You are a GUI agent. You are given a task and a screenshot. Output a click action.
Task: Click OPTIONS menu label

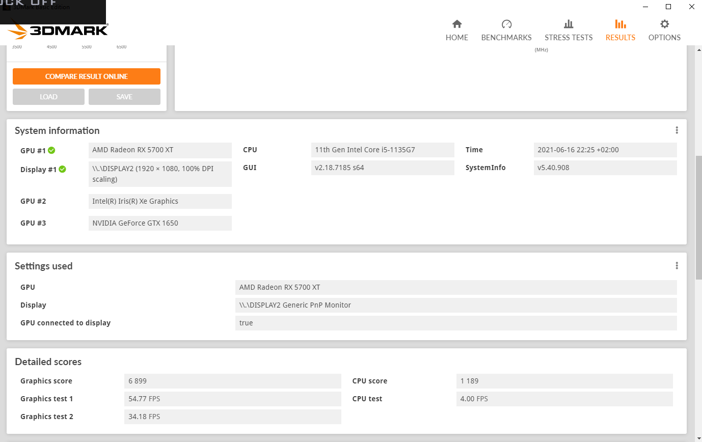point(664,38)
